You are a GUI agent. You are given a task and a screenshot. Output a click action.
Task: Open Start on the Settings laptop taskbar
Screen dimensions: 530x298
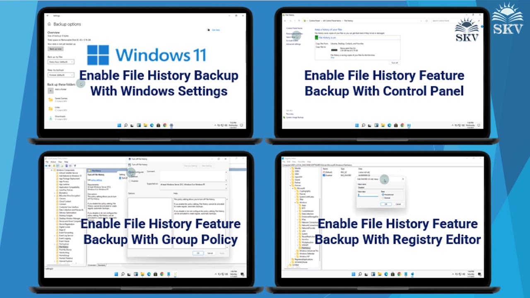pos(120,125)
